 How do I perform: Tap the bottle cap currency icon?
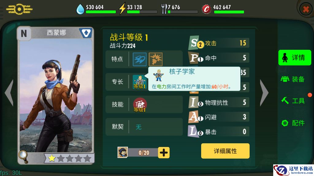click(206, 9)
